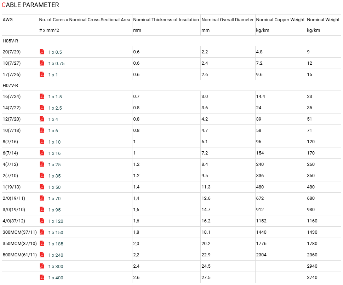Click the PDF icon for 1 x 400

[42, 277]
